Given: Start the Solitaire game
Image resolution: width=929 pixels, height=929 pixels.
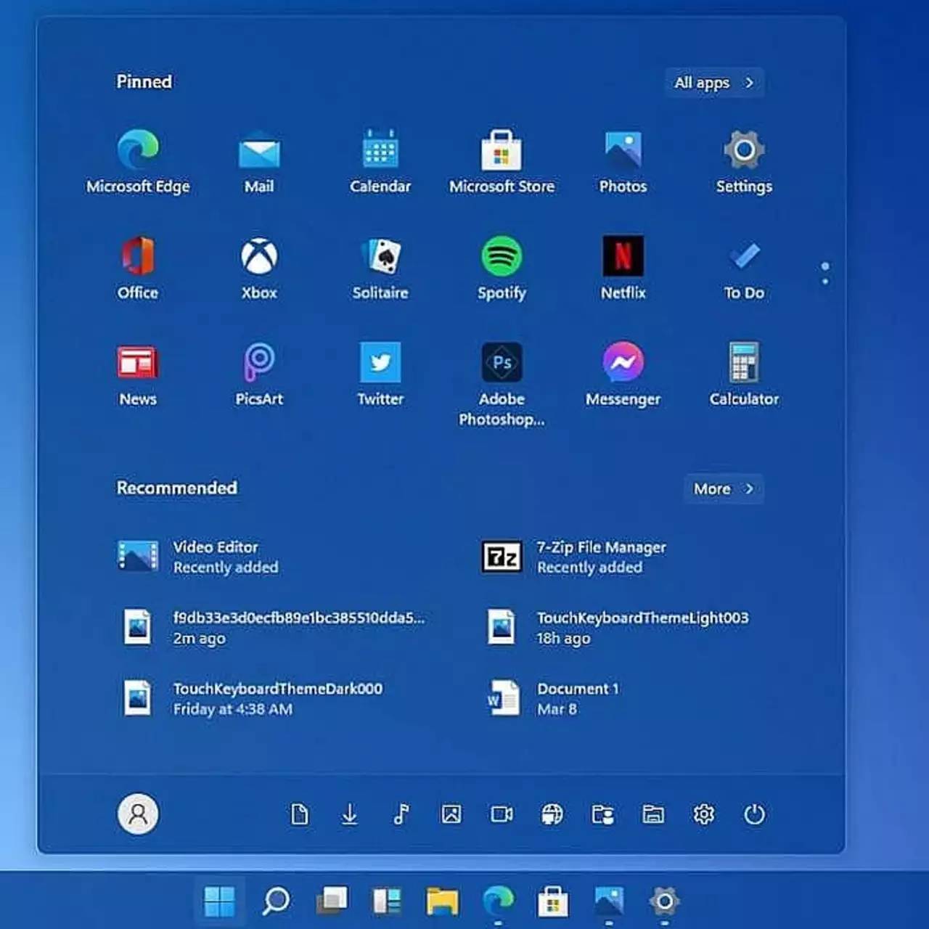Looking at the screenshot, I should tap(380, 268).
